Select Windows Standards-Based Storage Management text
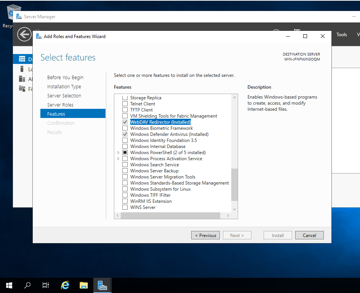Viewport: 360px width, 293px height. pos(179,183)
